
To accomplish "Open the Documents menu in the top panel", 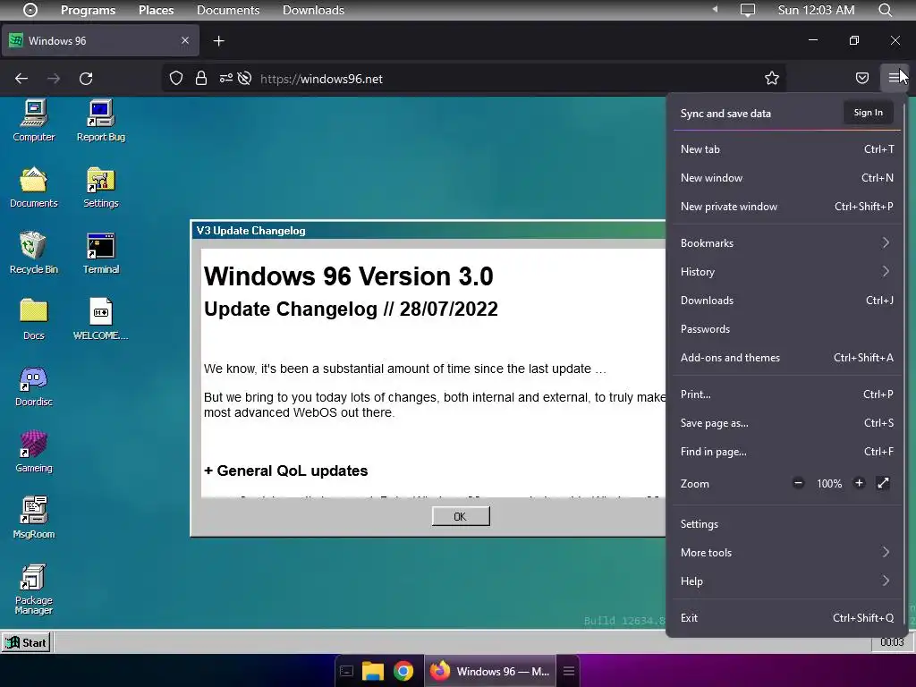I will (x=228, y=10).
